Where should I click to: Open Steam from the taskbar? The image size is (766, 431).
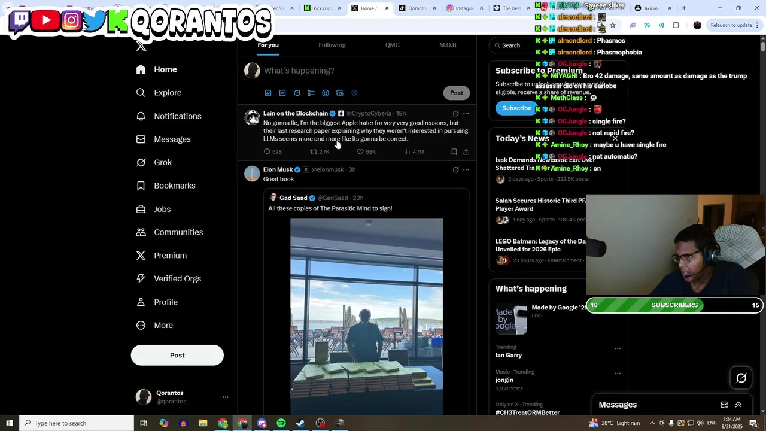coord(300,423)
